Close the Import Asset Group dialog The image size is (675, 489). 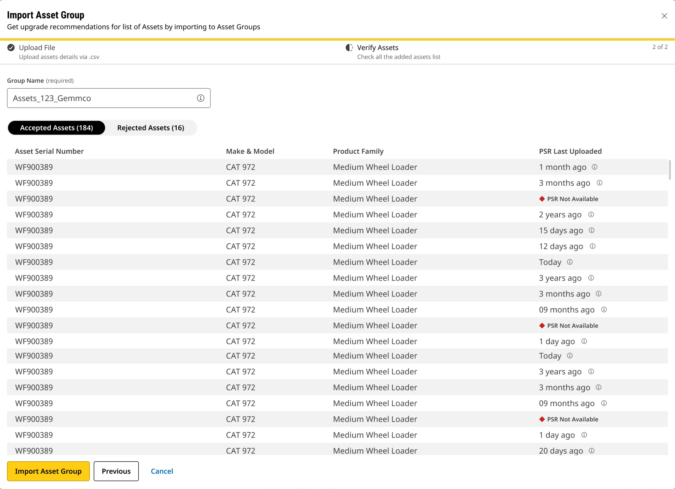pos(664,16)
